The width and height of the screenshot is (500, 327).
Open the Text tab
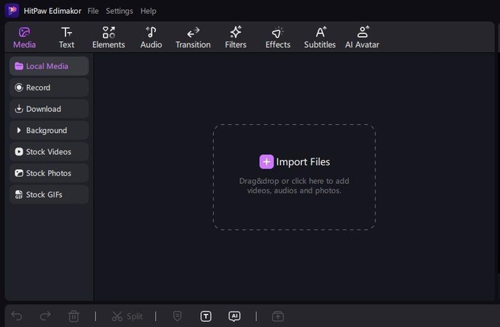coord(66,38)
